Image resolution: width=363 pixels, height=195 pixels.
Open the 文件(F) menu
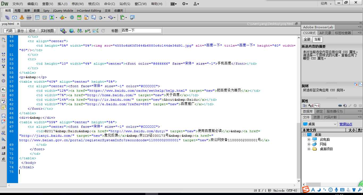(x=18, y=4)
